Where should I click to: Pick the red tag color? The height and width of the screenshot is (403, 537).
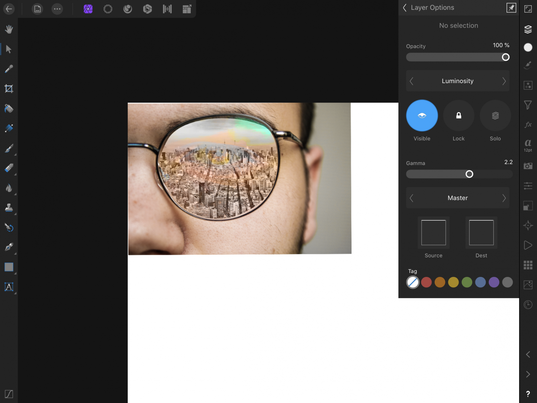(x=426, y=282)
